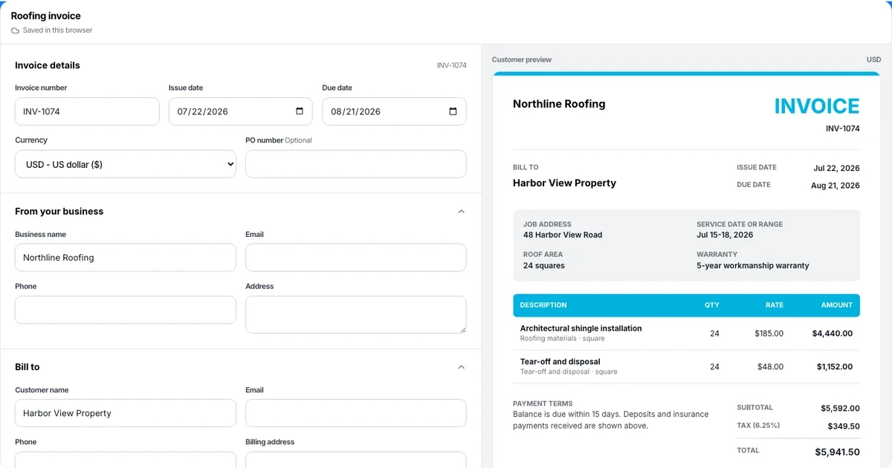Screen dimensions: 892x468
Task: Click the RATE column header
Action: 775,305
